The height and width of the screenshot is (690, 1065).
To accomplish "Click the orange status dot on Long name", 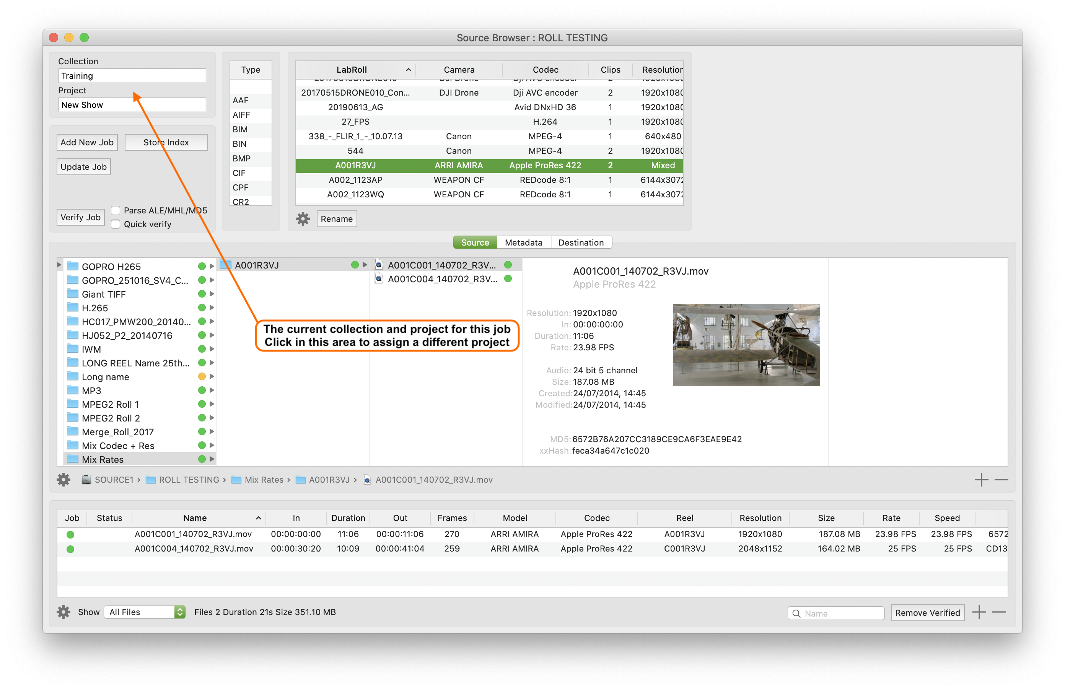I will click(202, 377).
